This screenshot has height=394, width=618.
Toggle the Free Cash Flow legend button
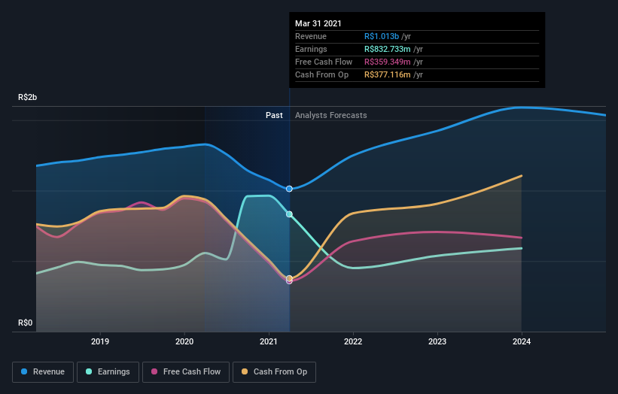point(186,372)
